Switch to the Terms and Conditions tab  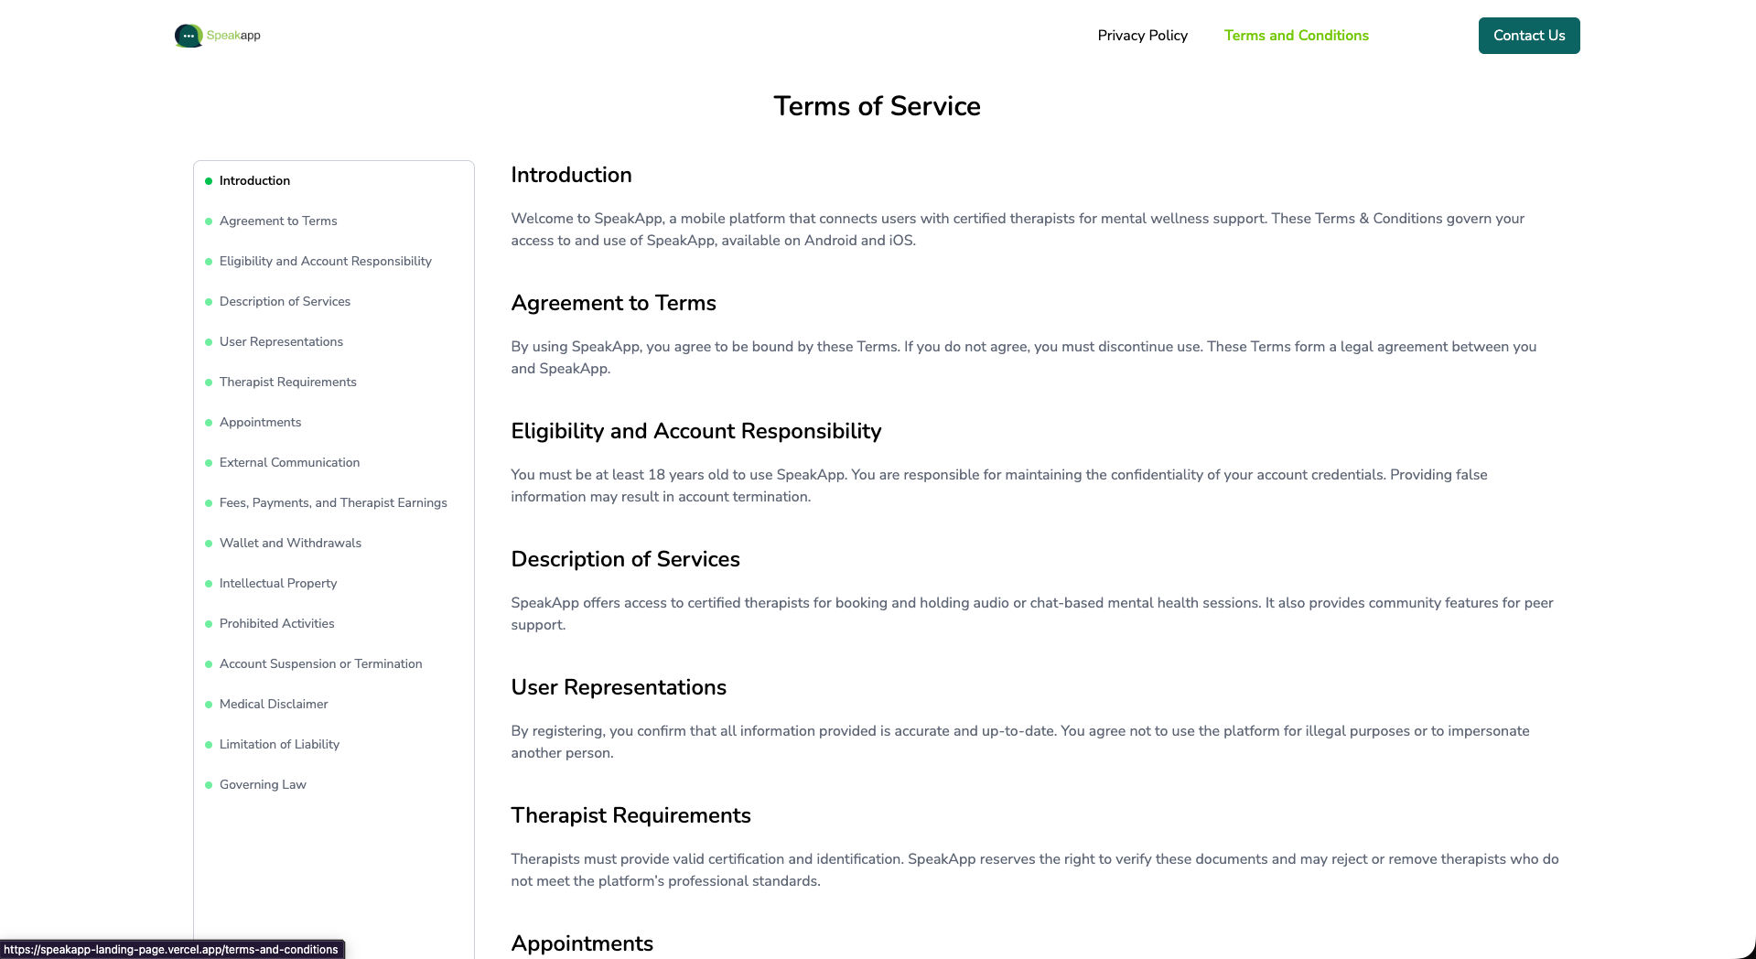click(x=1296, y=35)
